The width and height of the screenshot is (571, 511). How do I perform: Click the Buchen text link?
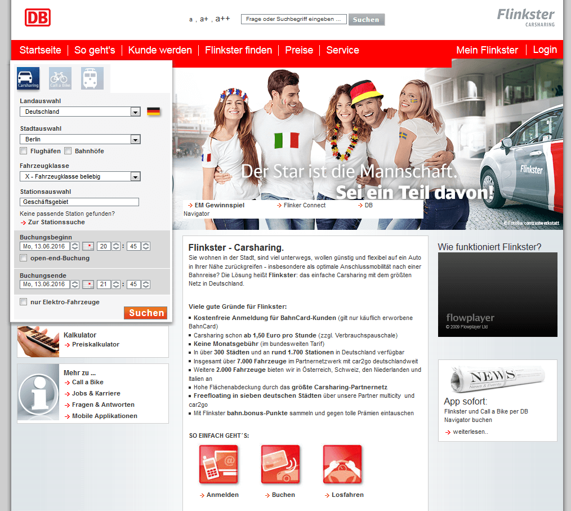283,495
